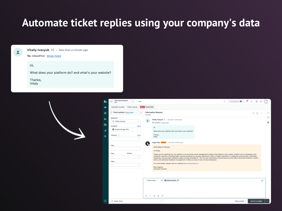This screenshot has width=282, height=211.
Task: Open Admin gear icon in the sidebar
Action: click(105, 136)
